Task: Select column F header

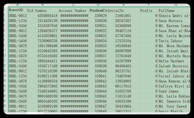Action: point(149,5)
